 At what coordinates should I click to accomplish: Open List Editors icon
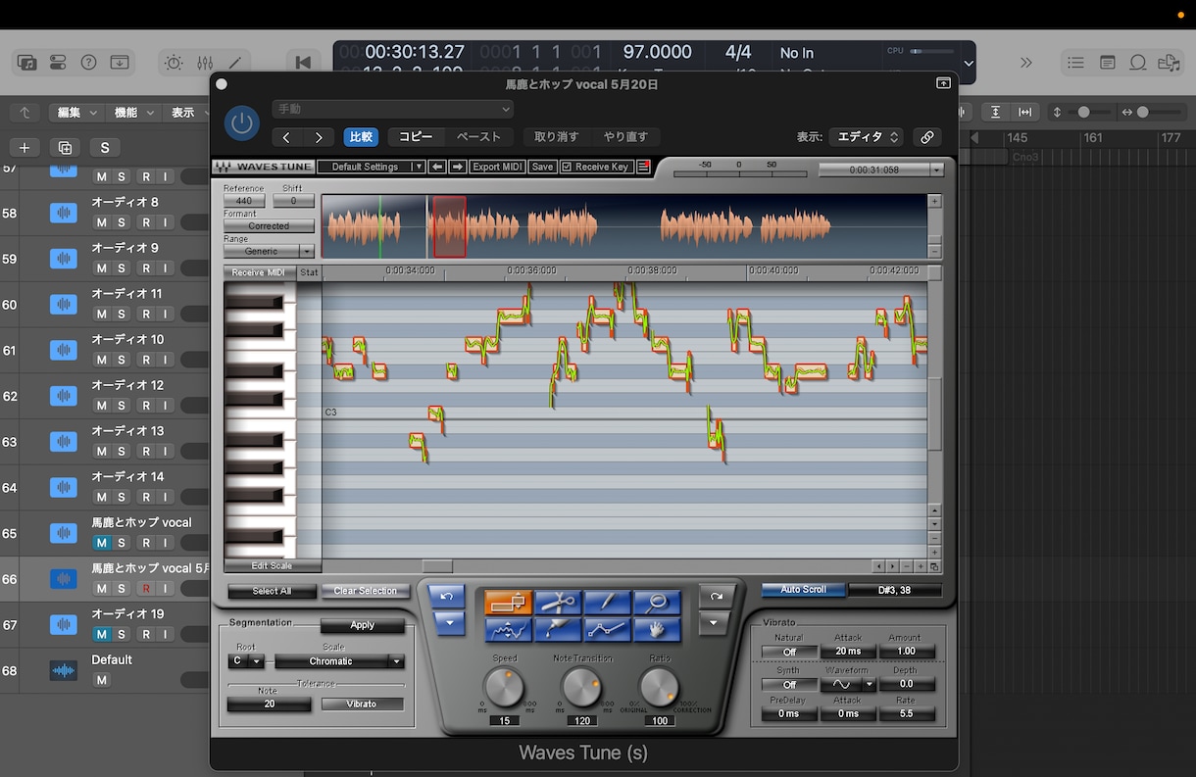pos(1076,62)
